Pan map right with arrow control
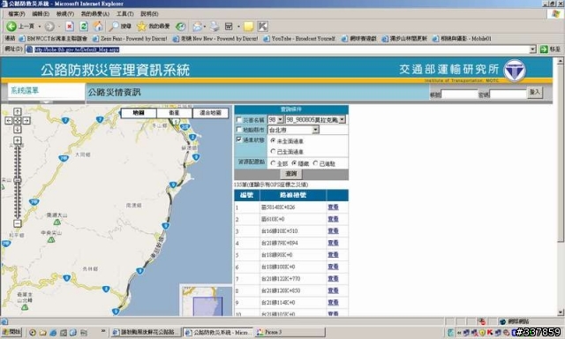The height and width of the screenshot is (339, 565). pos(26,120)
